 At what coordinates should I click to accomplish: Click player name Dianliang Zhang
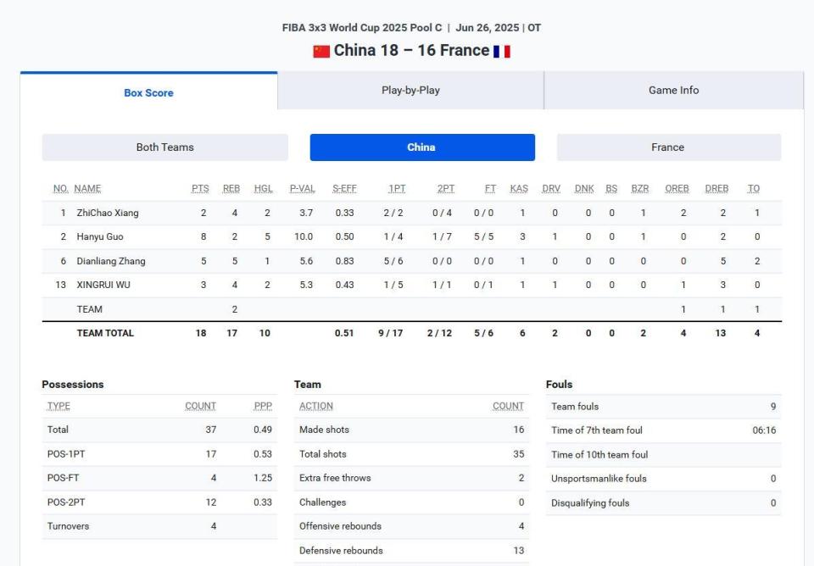pos(111,261)
